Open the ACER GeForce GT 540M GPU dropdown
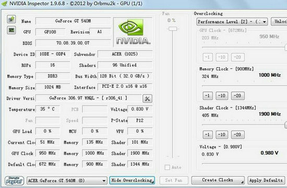 click(x=67, y=181)
